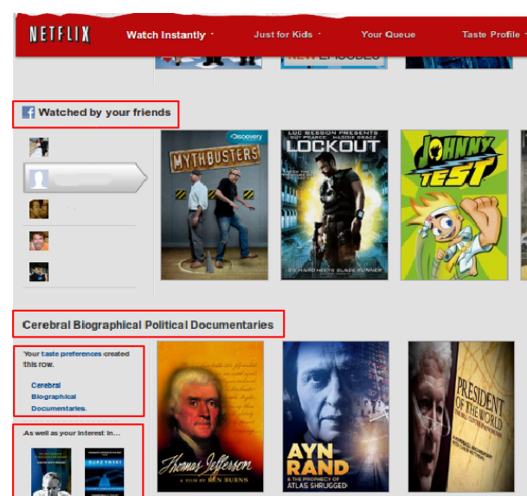
Task: Select the fourth friend avatar
Action: [x=38, y=241]
